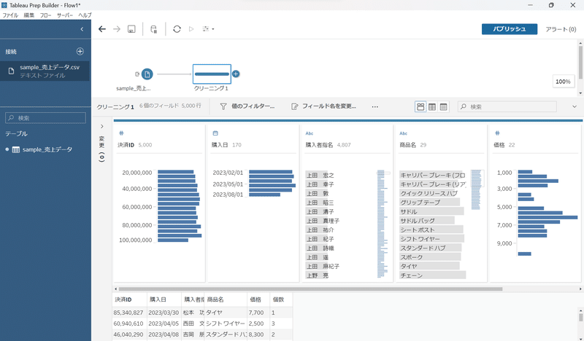
Task: Click the connections pane search field
Action: [x=45, y=118]
